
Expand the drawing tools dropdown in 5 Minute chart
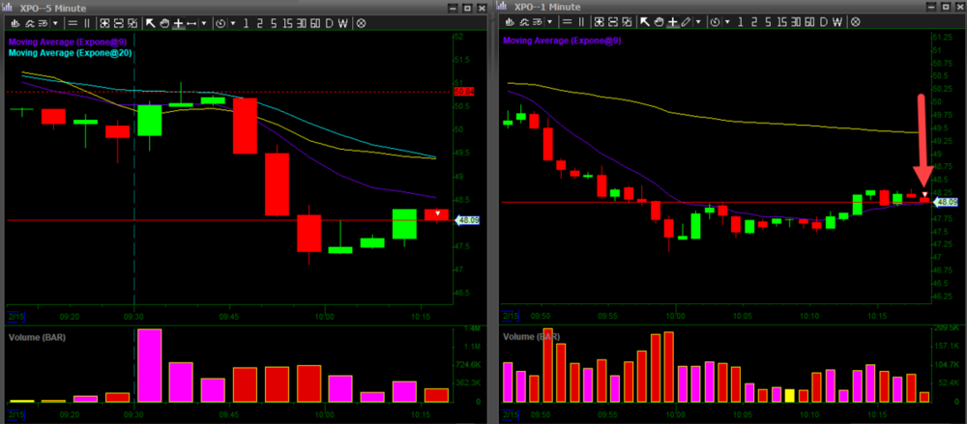click(204, 22)
